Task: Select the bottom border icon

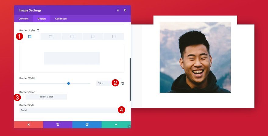Action: [x=93, y=37]
